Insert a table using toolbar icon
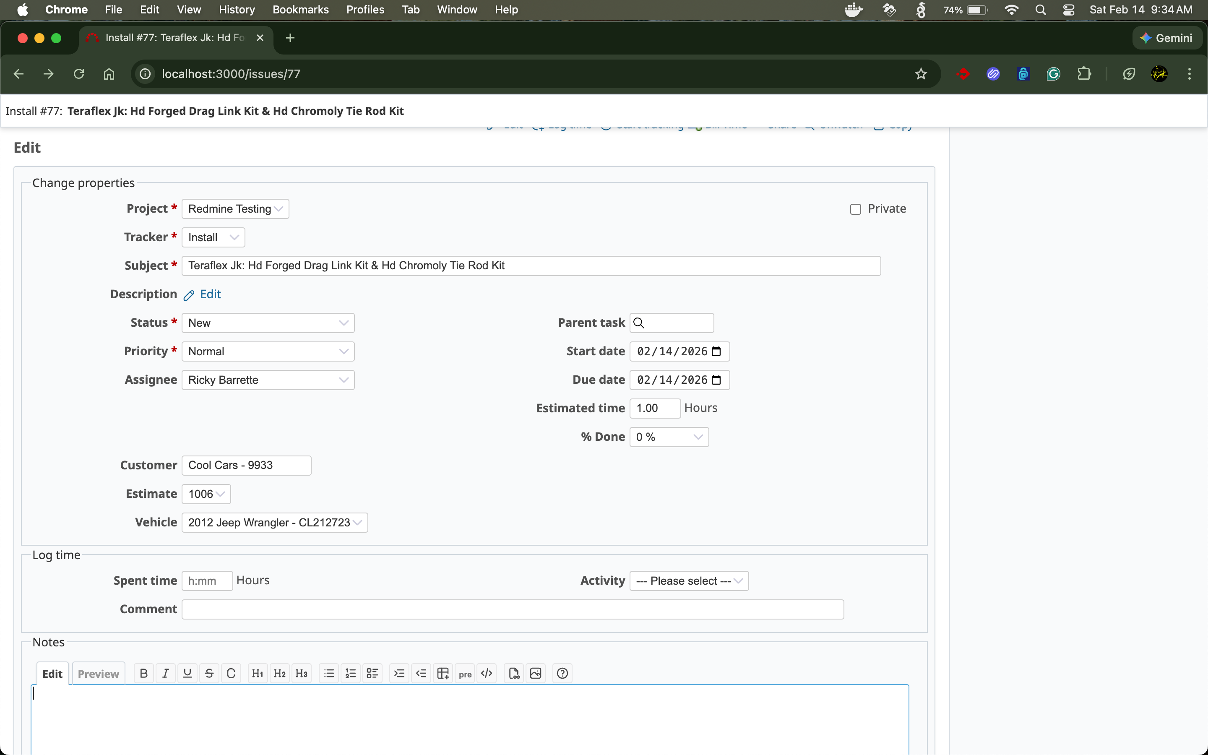Viewport: 1208px width, 755px height. coord(443,673)
